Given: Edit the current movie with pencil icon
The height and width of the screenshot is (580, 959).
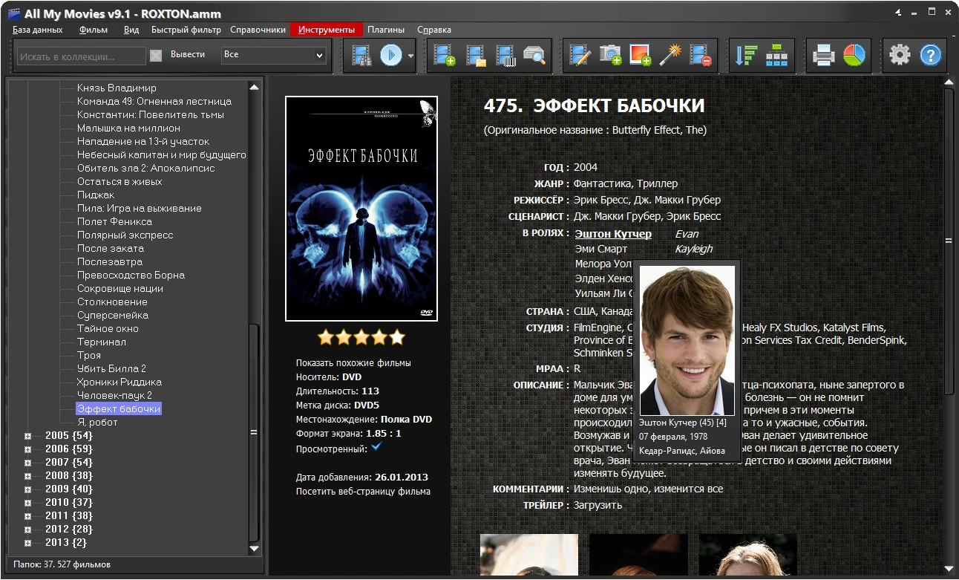Looking at the screenshot, I should click(x=580, y=56).
